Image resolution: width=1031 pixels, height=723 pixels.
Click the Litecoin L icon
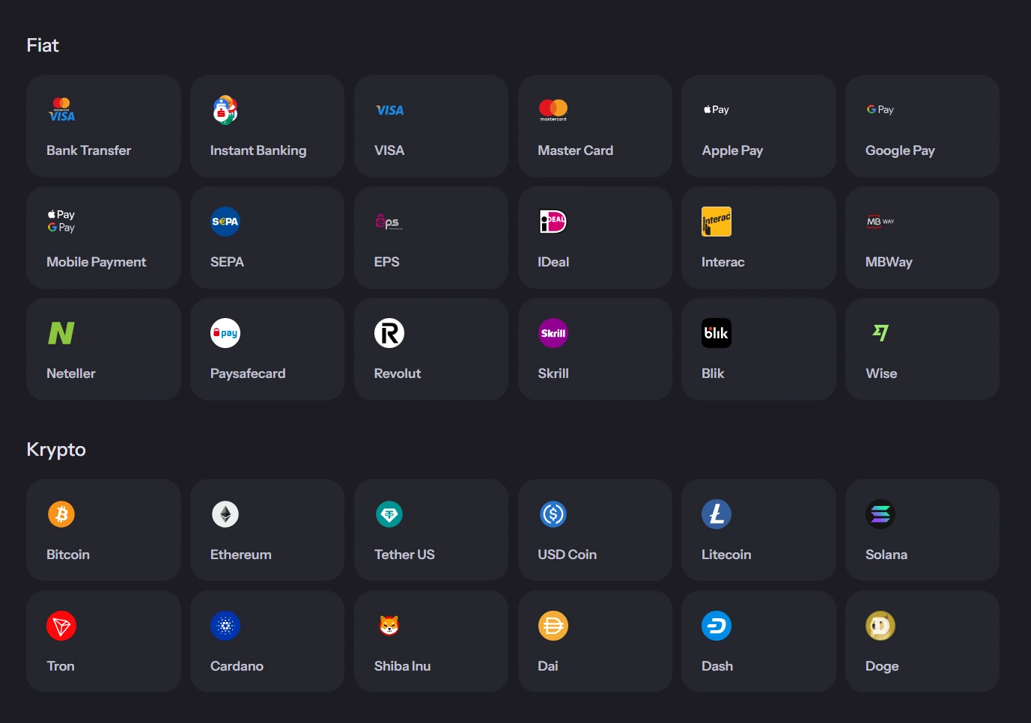[717, 514]
